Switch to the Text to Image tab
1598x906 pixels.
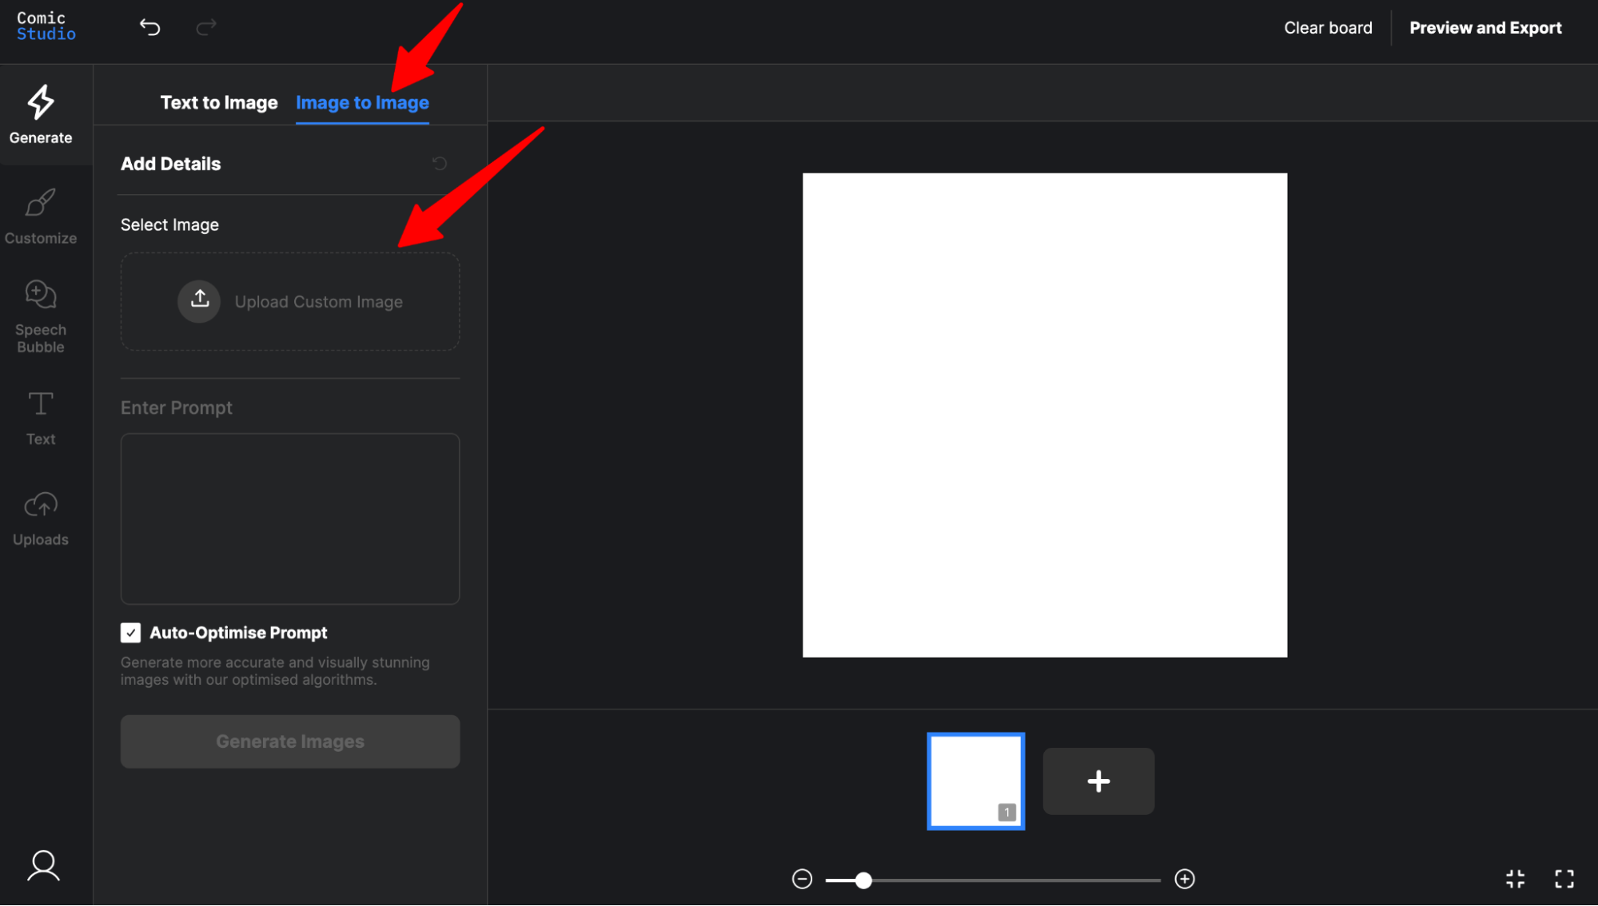click(x=219, y=103)
